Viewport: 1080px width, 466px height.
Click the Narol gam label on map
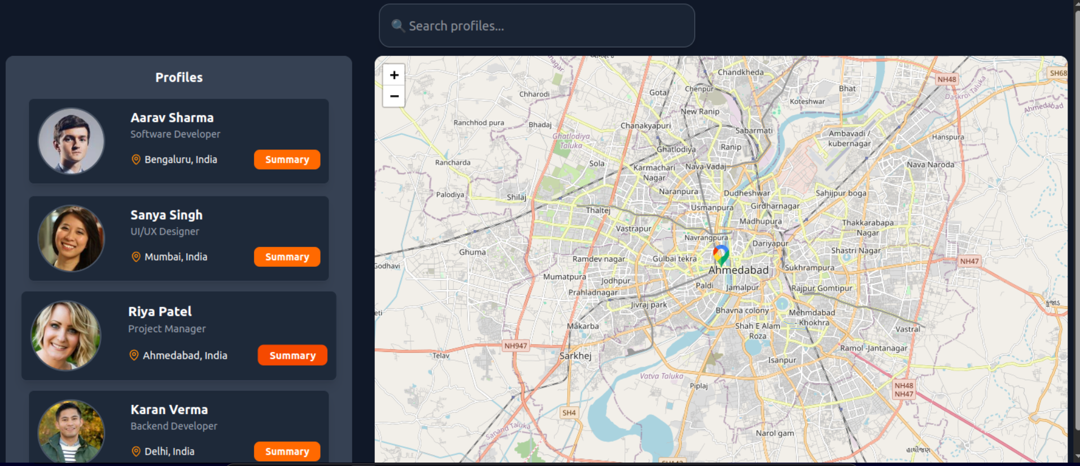coord(775,433)
